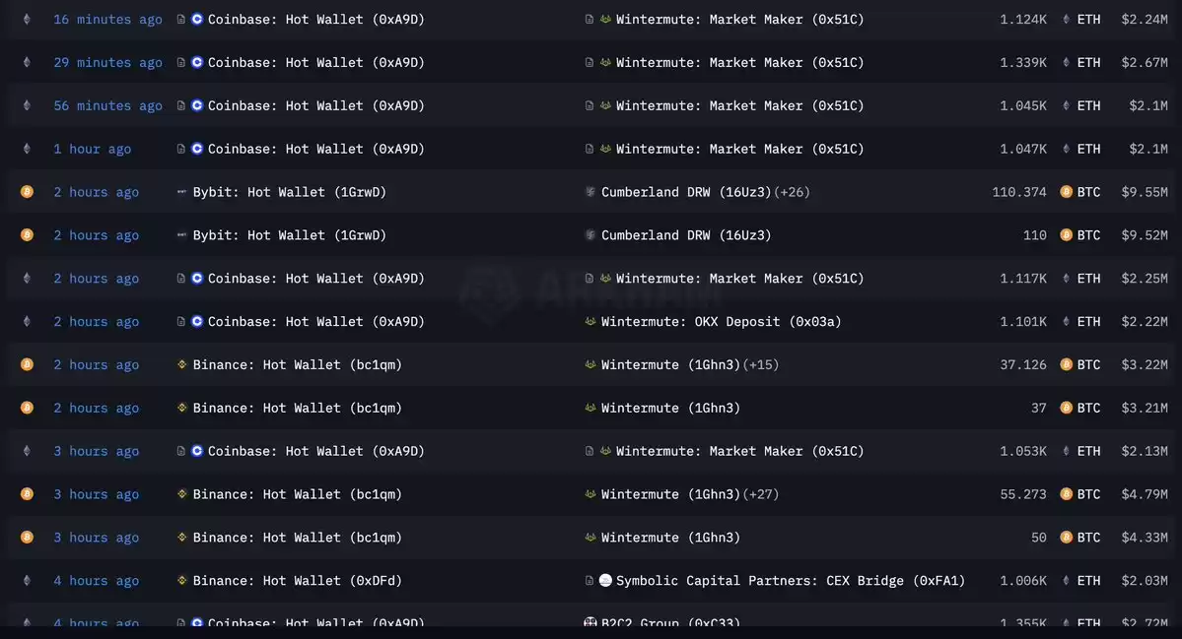Click the Bybit icon in the 110 BTC row

(x=181, y=235)
